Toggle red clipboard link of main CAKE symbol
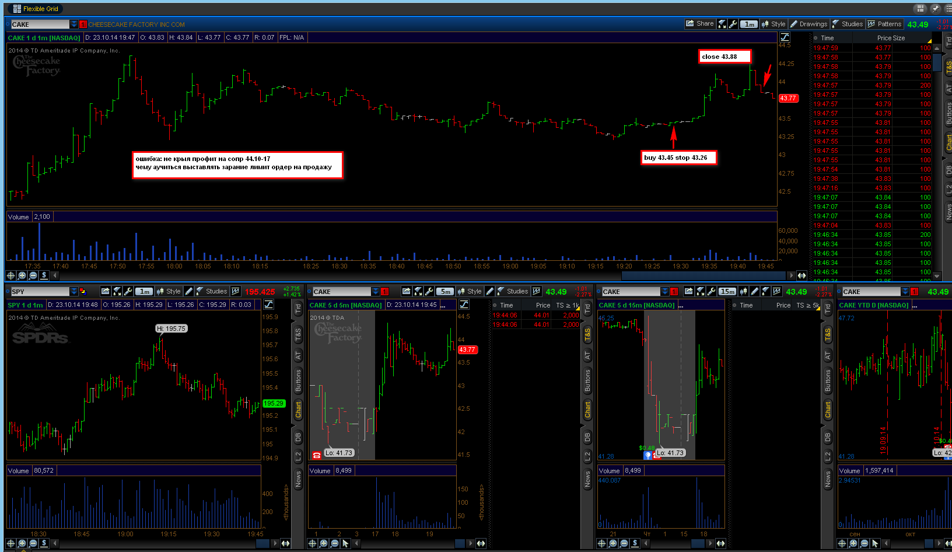 pyautogui.click(x=83, y=24)
